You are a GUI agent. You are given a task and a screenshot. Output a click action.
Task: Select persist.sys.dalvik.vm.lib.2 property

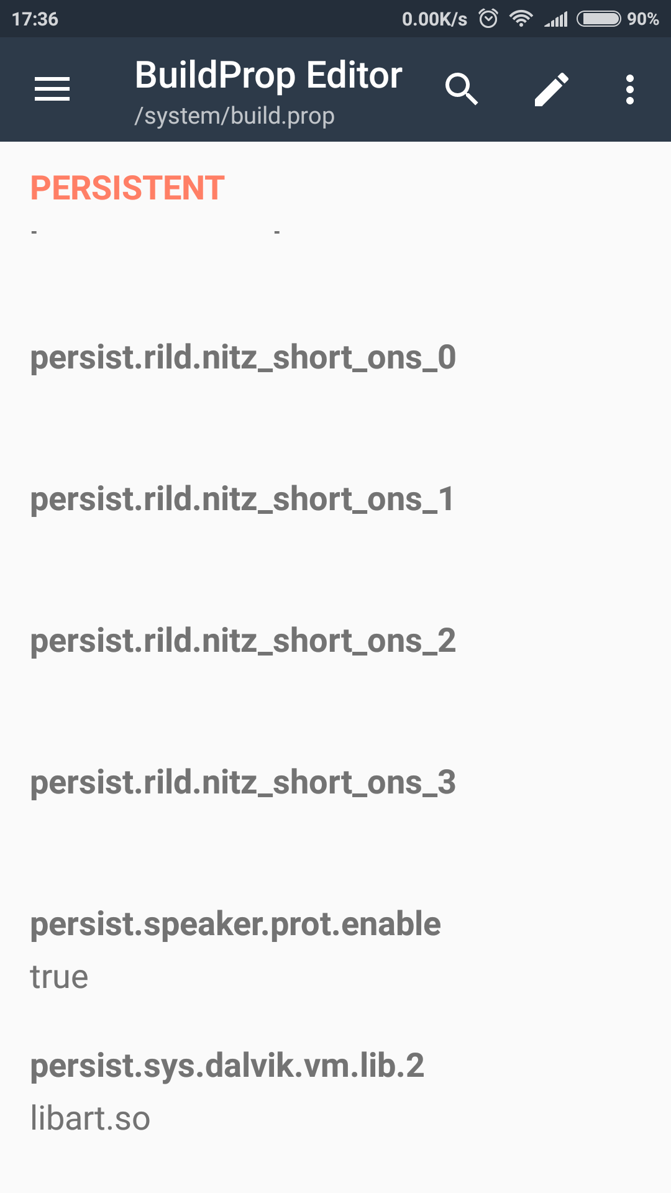(x=227, y=1066)
